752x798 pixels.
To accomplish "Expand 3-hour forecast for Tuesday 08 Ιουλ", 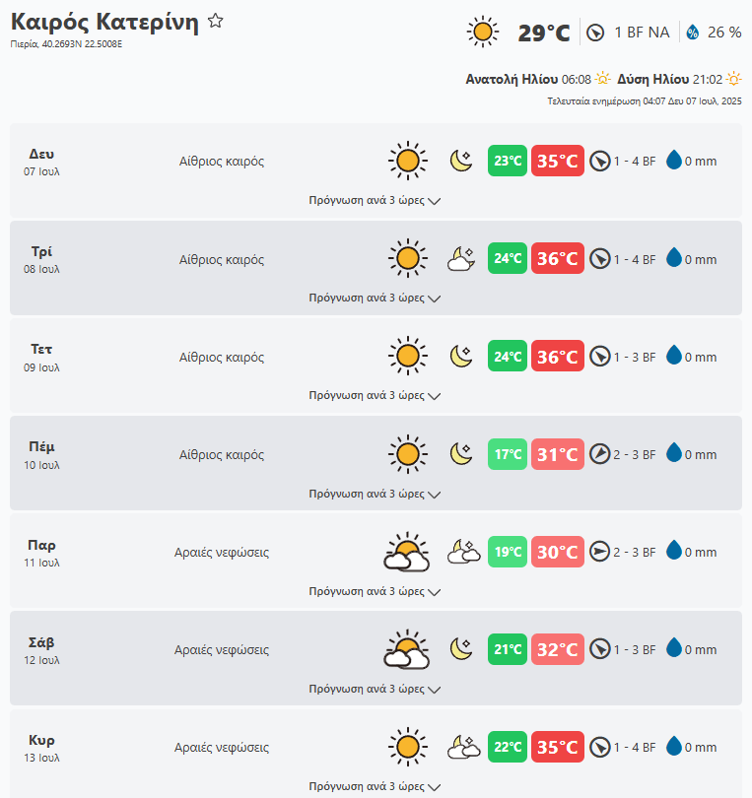I will [x=375, y=298].
